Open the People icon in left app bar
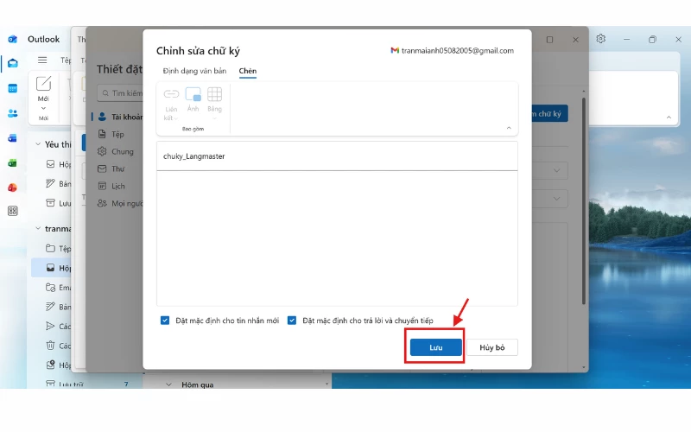The height and width of the screenshot is (432, 691). 13,113
